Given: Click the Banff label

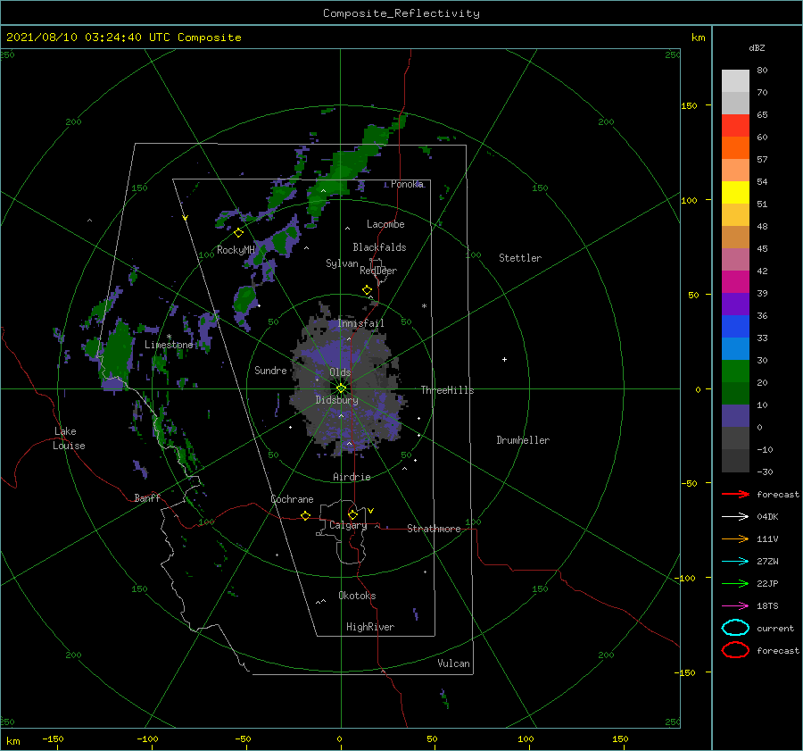Looking at the screenshot, I should [x=147, y=497].
